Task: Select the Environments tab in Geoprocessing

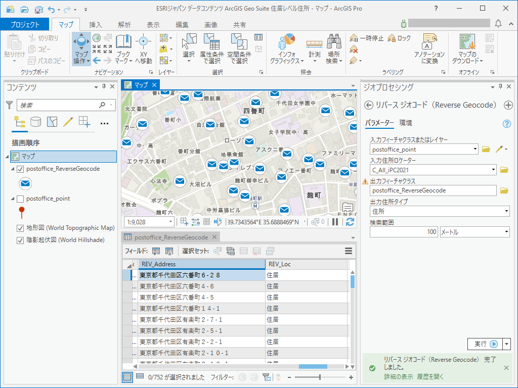Action: click(x=405, y=123)
